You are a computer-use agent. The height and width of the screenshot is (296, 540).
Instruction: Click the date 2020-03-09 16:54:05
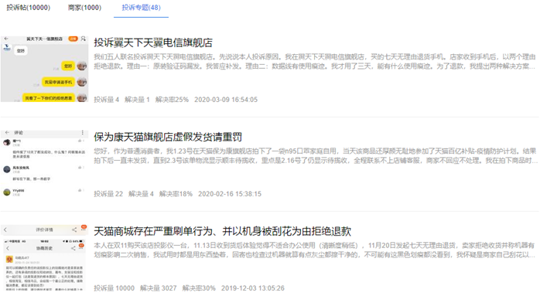click(226, 100)
